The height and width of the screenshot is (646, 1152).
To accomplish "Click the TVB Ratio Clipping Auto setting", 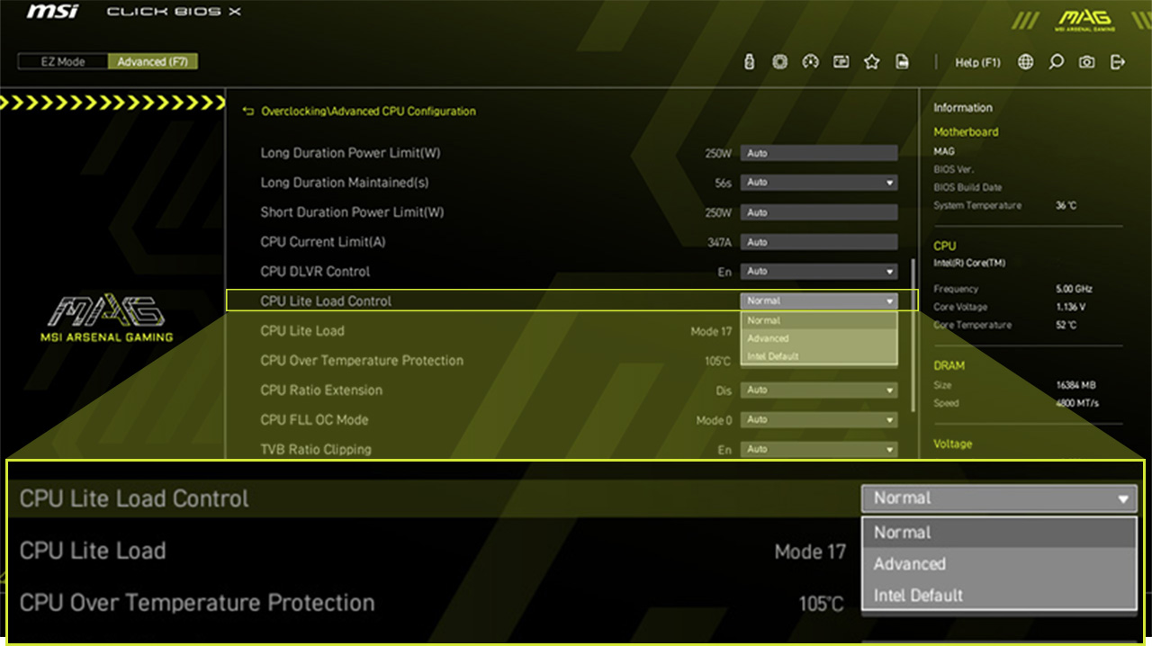I will [819, 449].
